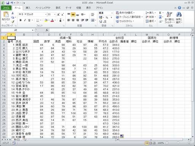Click the Format Painter brush icon
This screenshot has height=146, width=195.
tap(13, 22)
